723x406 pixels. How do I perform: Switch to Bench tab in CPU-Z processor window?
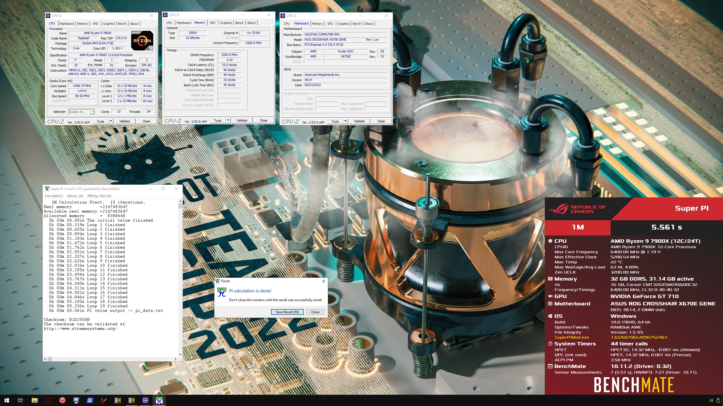click(x=122, y=24)
